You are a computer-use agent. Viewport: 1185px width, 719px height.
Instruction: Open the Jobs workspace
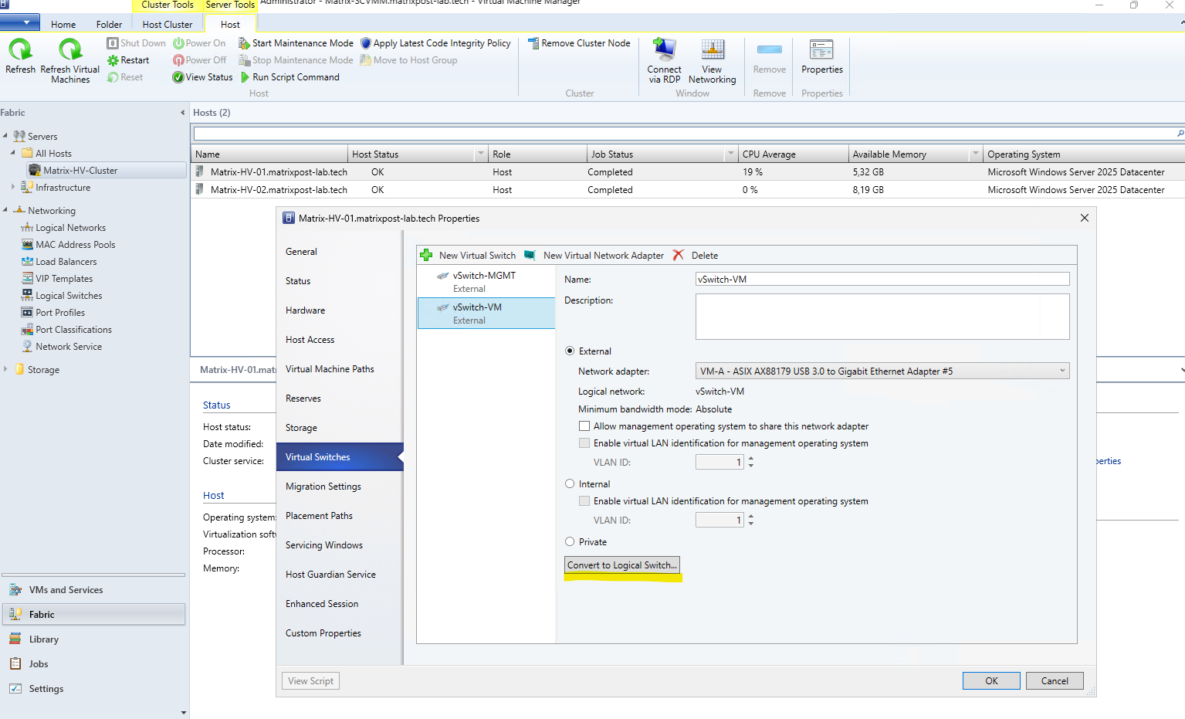click(93, 664)
